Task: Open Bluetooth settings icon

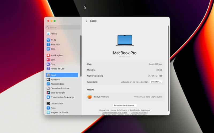Action: [x=48, y=44]
